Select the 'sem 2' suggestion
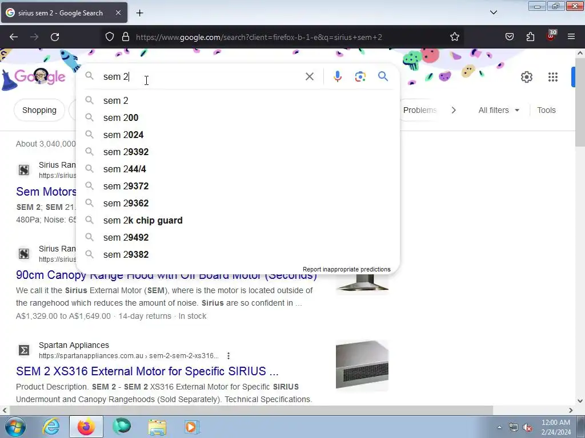 [238, 100]
